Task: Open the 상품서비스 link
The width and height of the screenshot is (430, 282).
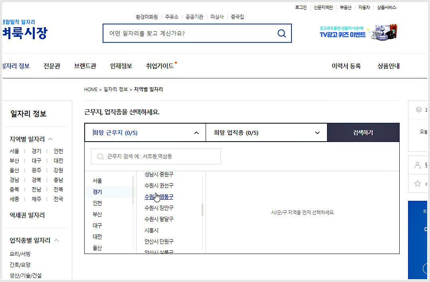Action: [386, 8]
